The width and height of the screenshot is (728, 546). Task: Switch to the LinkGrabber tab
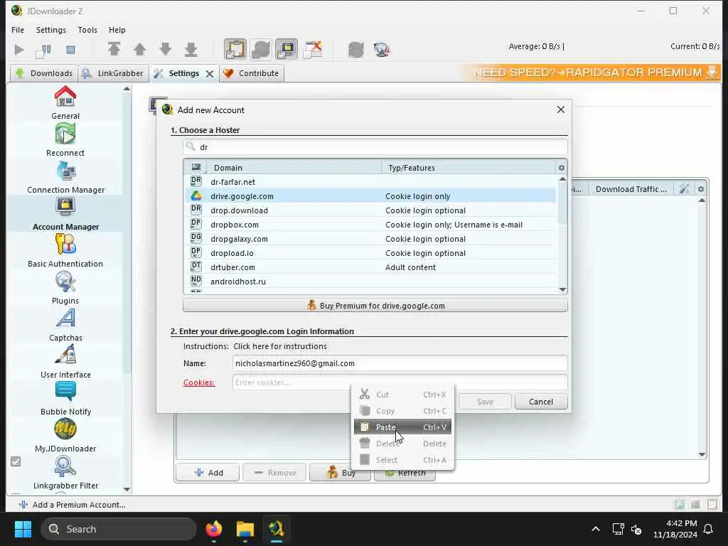point(113,73)
